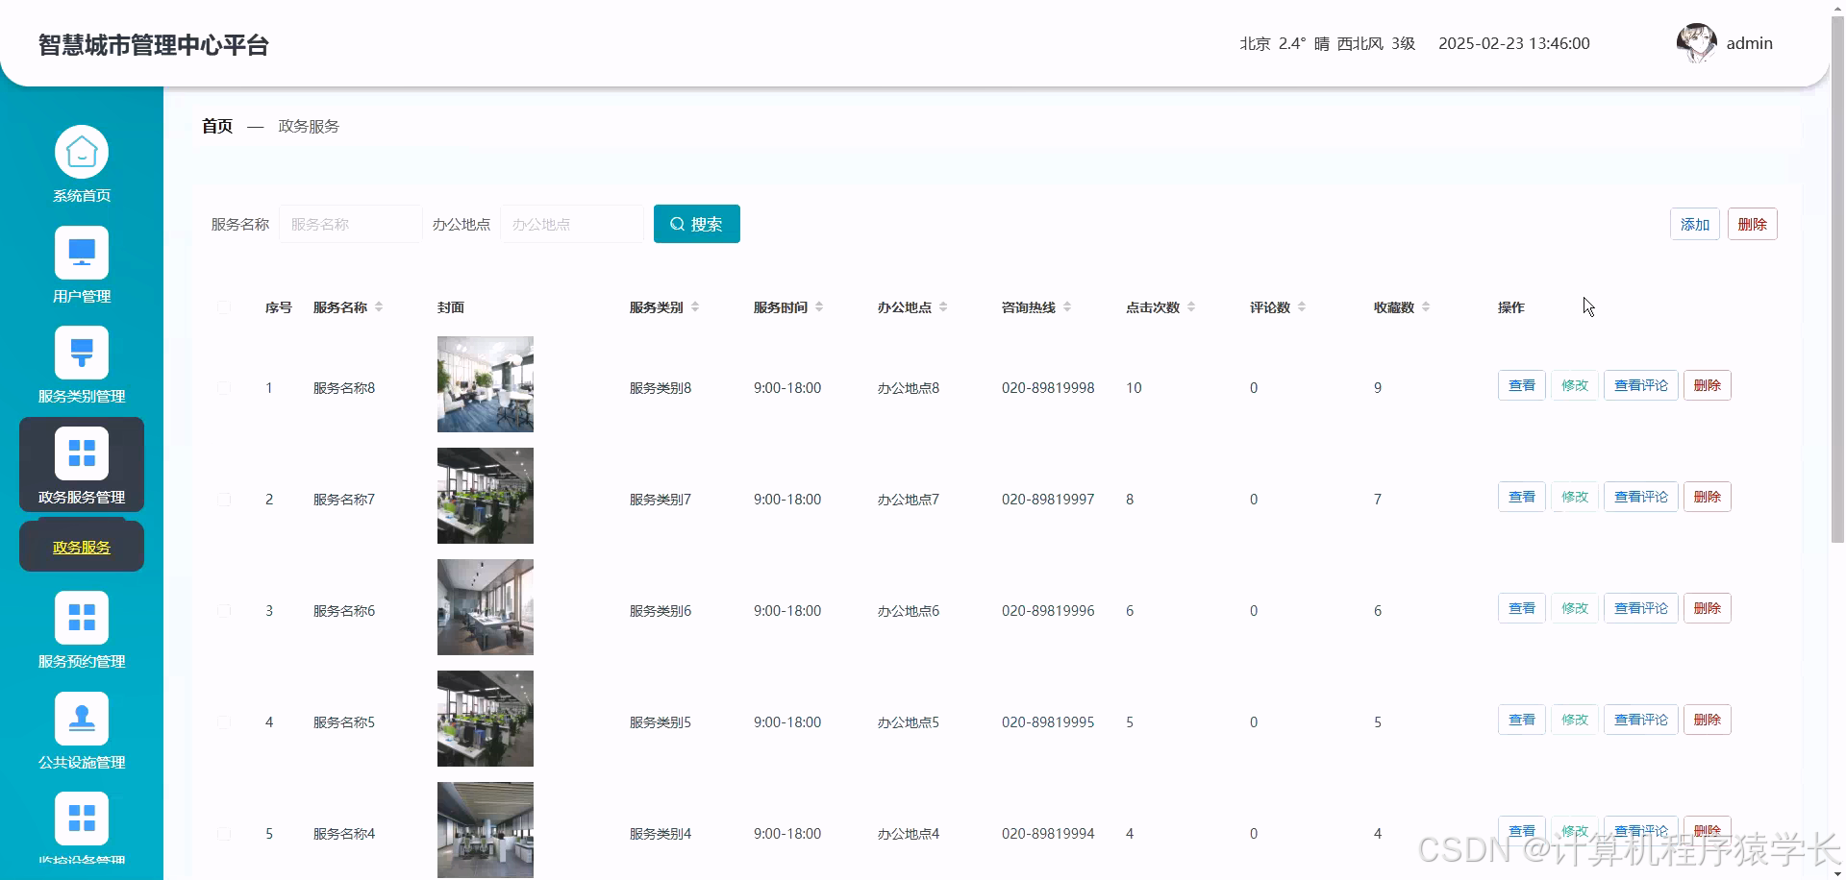
Task: Click the admin avatar picture
Action: point(1696,43)
